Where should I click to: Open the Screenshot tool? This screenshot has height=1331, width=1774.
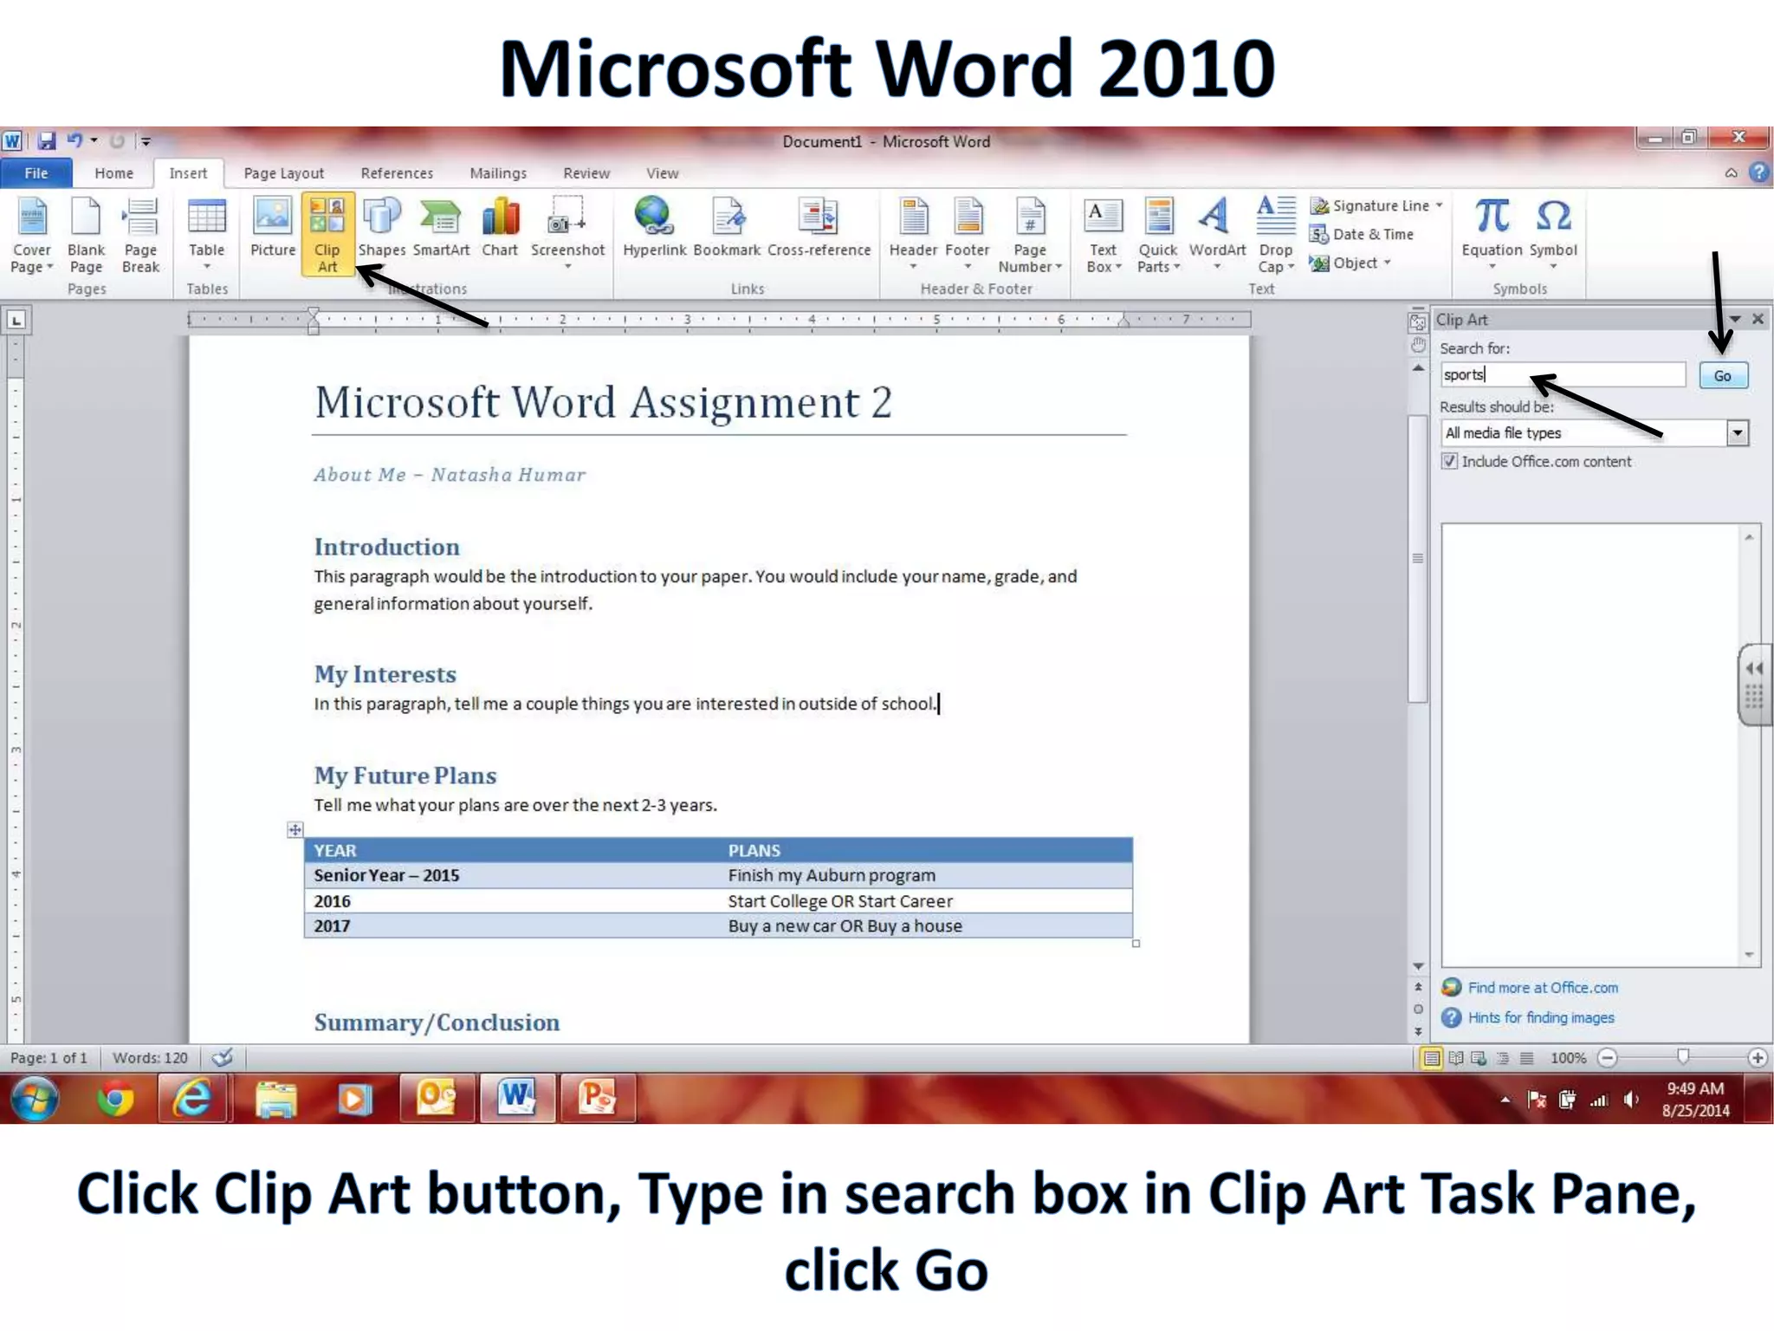click(x=567, y=232)
